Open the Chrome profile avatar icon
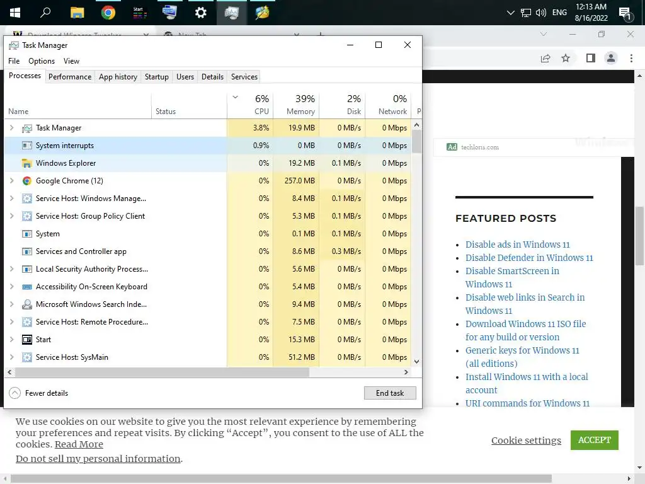This screenshot has height=484, width=645. (611, 58)
